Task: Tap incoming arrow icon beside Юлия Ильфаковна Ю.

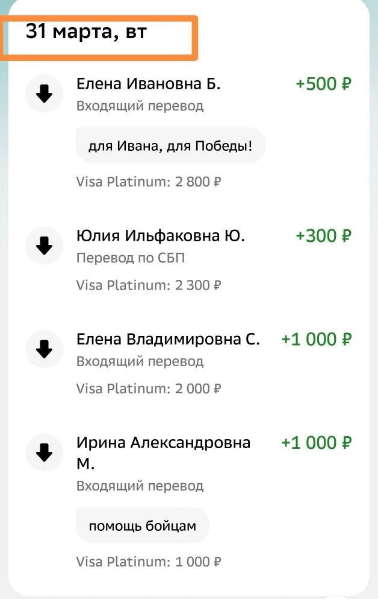Action: [x=44, y=245]
